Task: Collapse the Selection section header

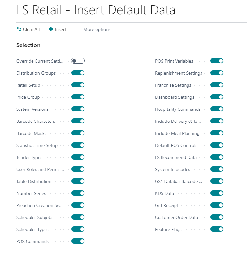Action: 28,45
